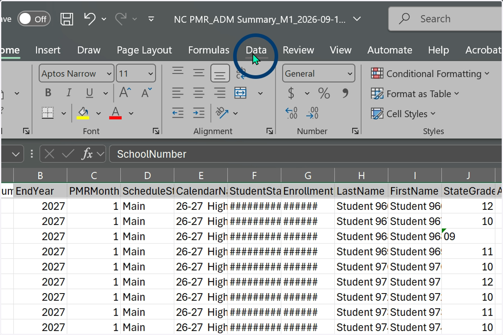Click Decrease Decimal icon

313,113
